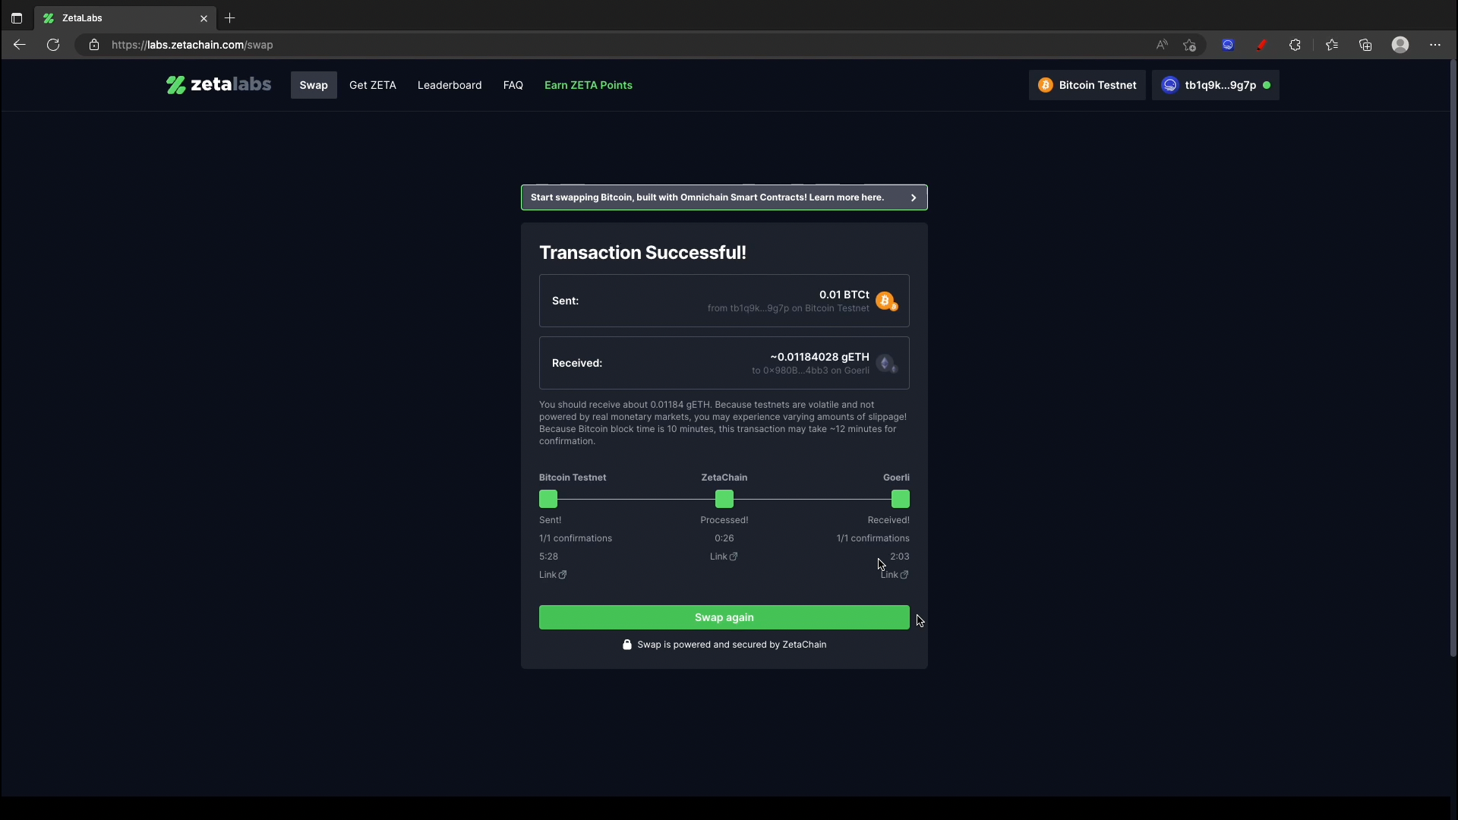Click the green ZetaChain progress marker
Screen dimensions: 1458x820
tap(724, 499)
